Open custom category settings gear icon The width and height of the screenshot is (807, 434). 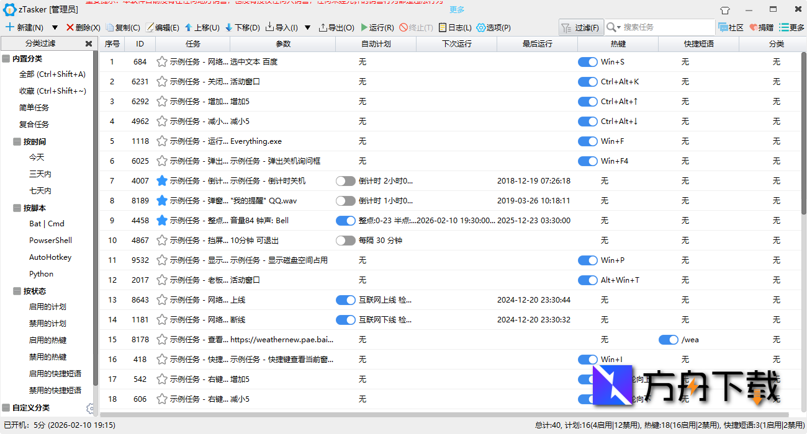coord(91,408)
